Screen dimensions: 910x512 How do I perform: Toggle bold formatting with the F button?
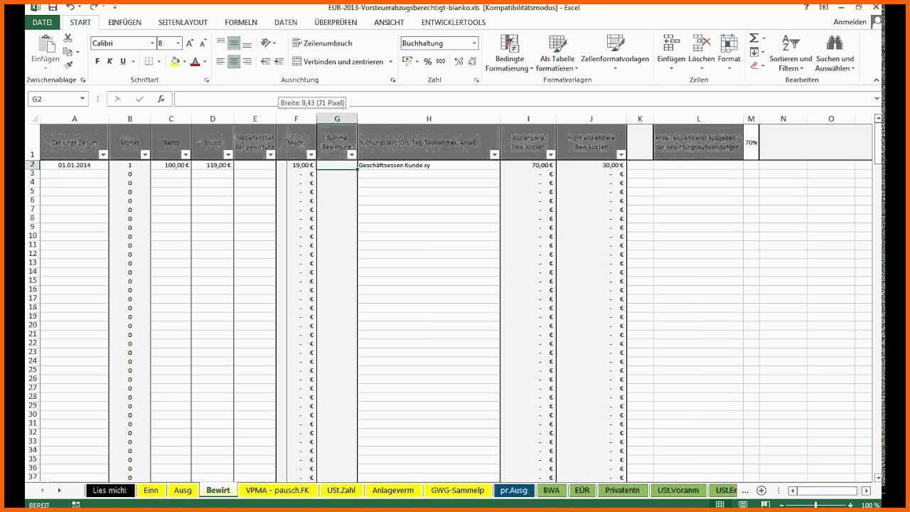pyautogui.click(x=97, y=62)
